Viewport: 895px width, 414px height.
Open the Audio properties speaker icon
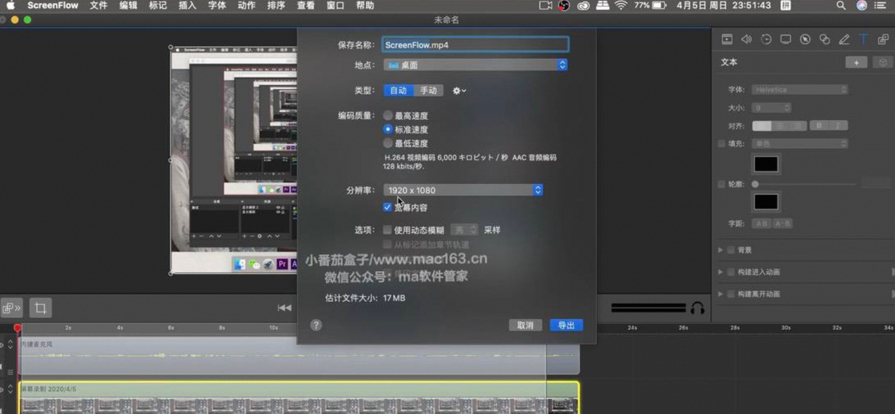pos(746,39)
